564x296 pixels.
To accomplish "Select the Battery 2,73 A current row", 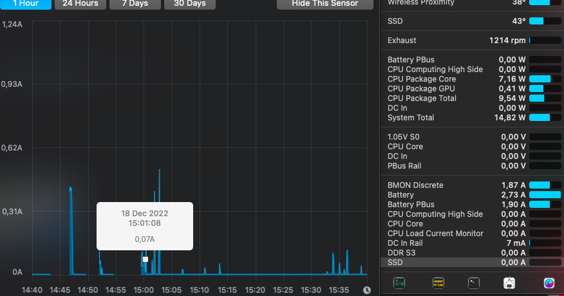I will pos(472,195).
